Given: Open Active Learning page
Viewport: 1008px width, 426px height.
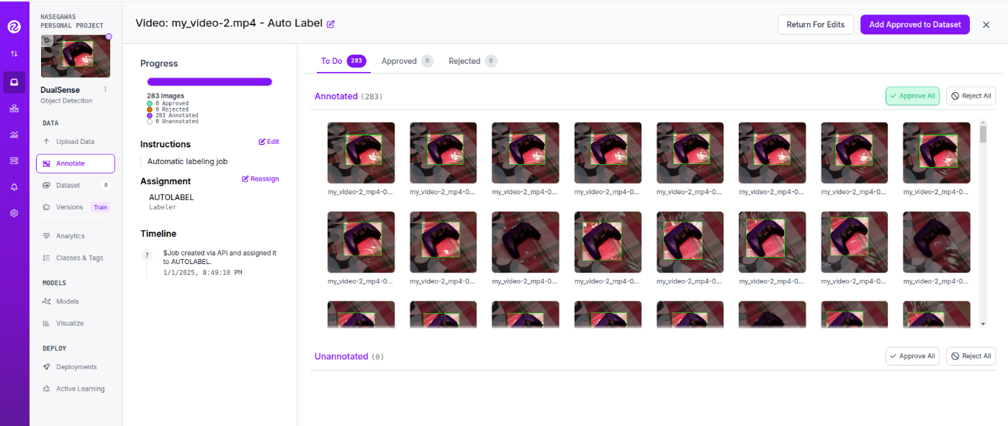Looking at the screenshot, I should (76, 389).
